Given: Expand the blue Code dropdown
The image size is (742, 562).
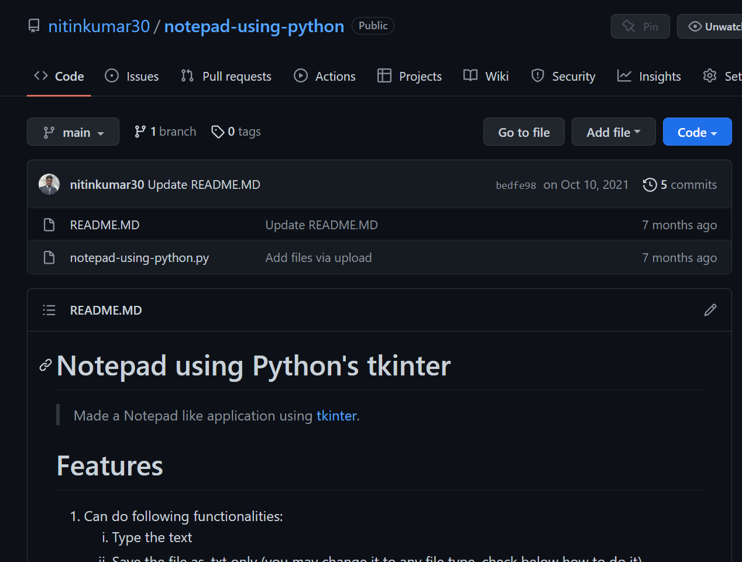Looking at the screenshot, I should [697, 132].
